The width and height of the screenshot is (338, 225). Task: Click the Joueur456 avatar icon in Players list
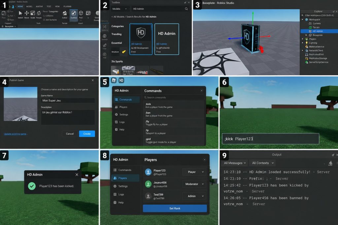(x=148, y=184)
